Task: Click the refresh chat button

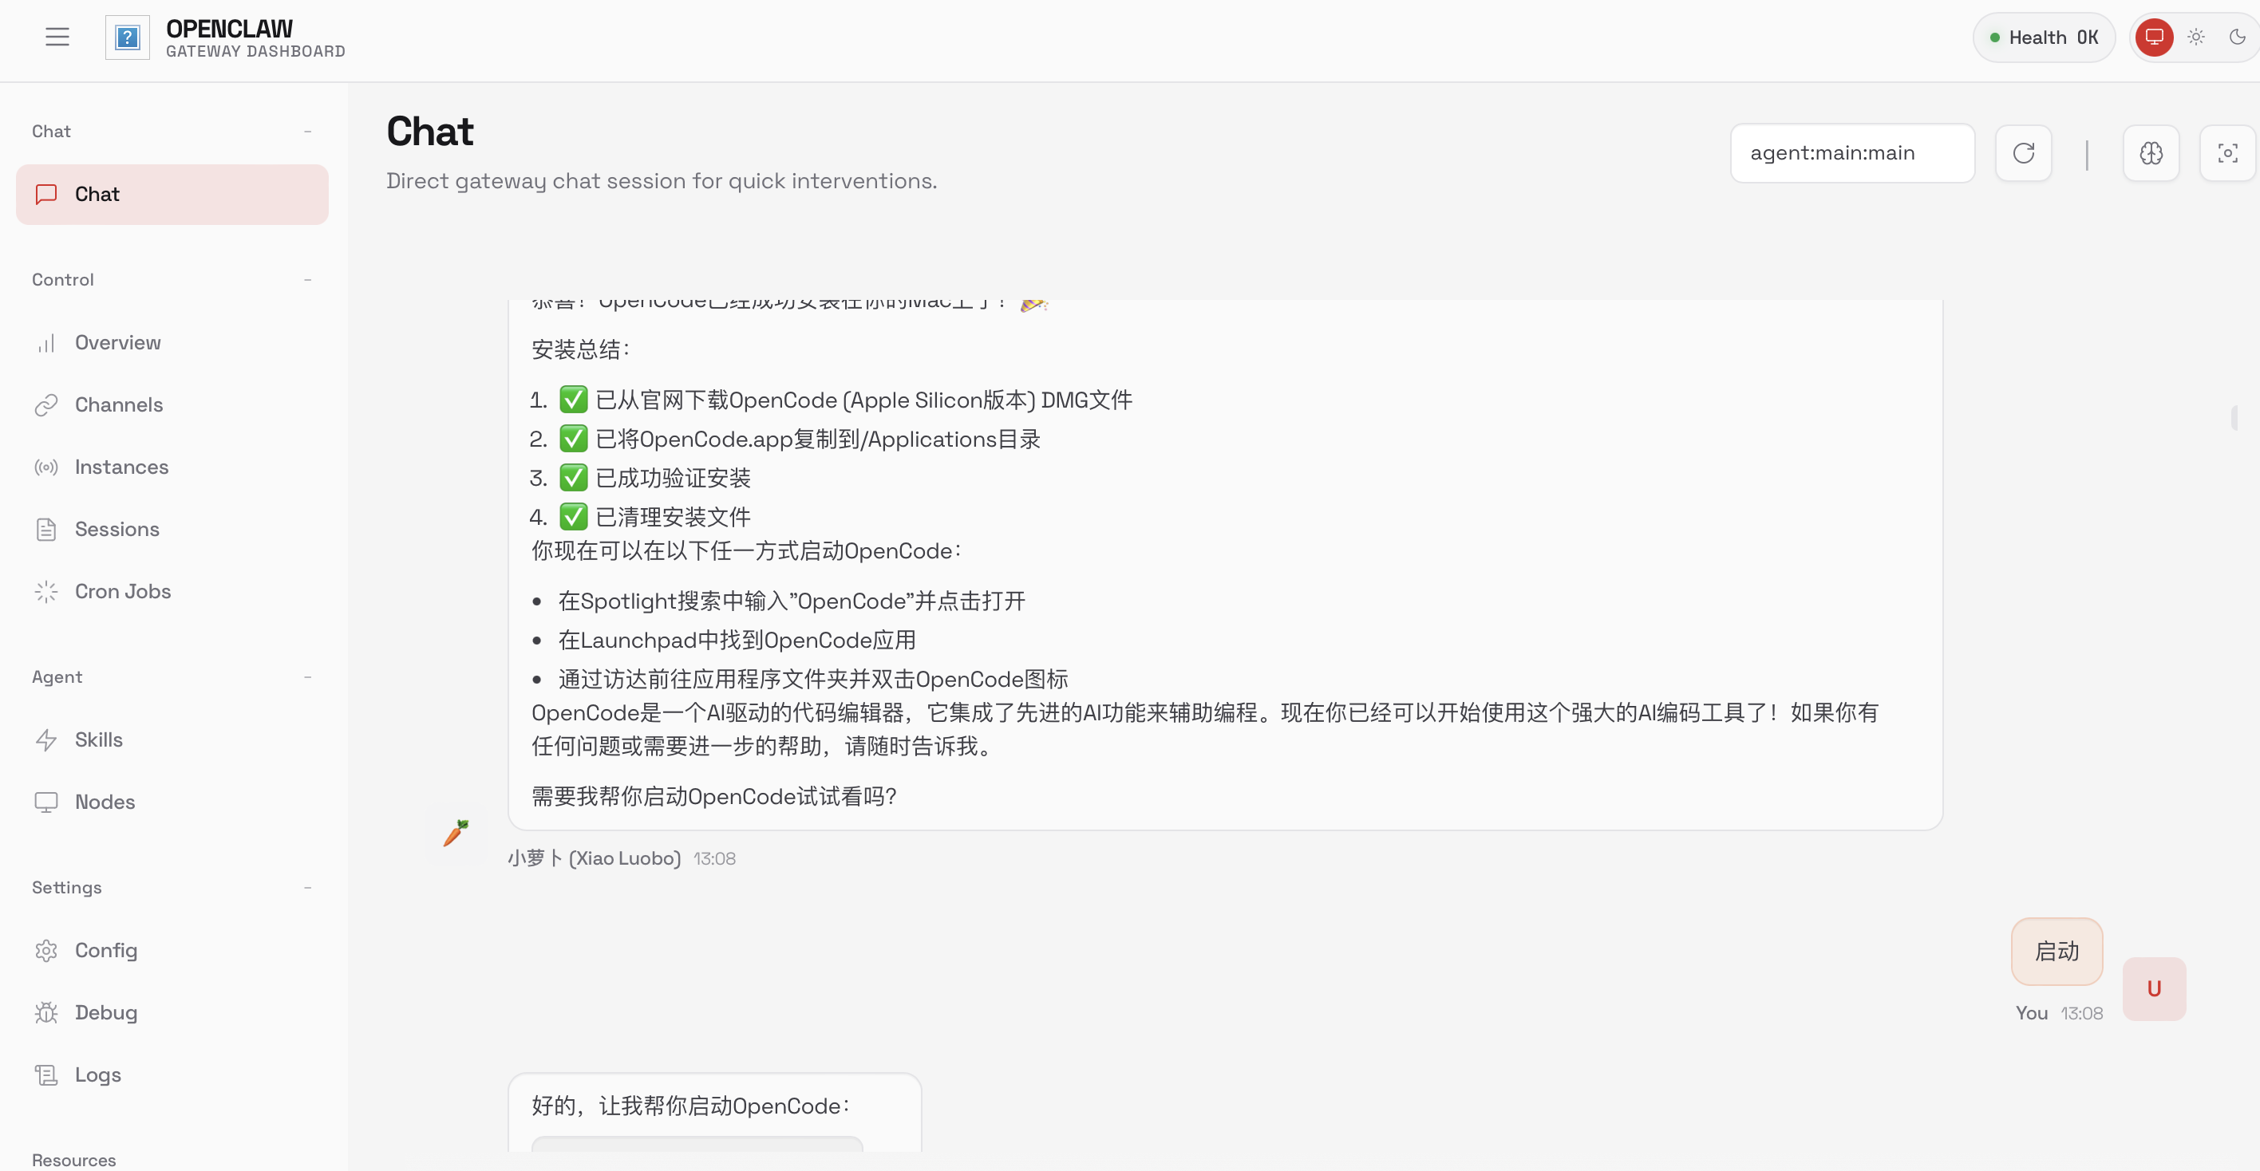Action: coord(2023,153)
